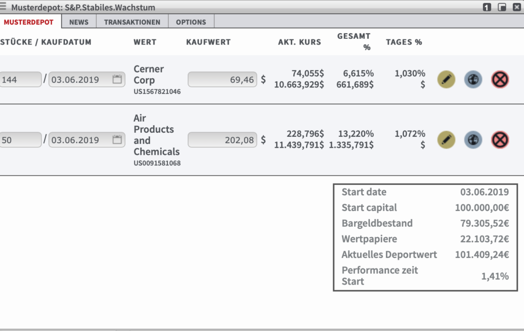Open the hamburger menu in the title bar
The image size is (524, 331).
click(3, 6)
